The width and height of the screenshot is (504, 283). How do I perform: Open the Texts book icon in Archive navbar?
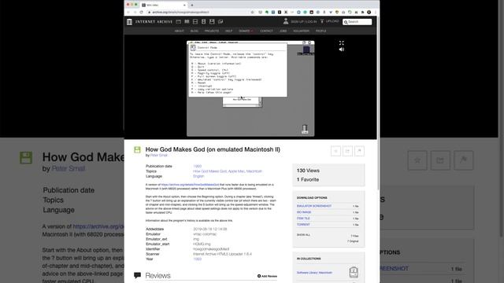click(x=187, y=21)
